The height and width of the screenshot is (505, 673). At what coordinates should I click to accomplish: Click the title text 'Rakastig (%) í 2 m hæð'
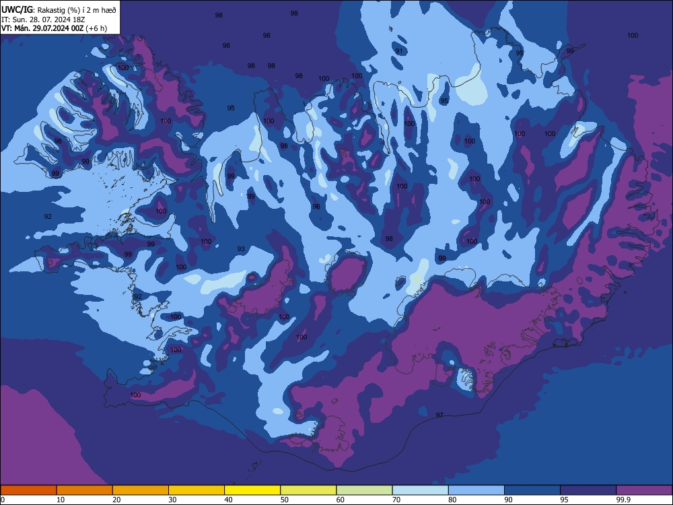coord(77,10)
